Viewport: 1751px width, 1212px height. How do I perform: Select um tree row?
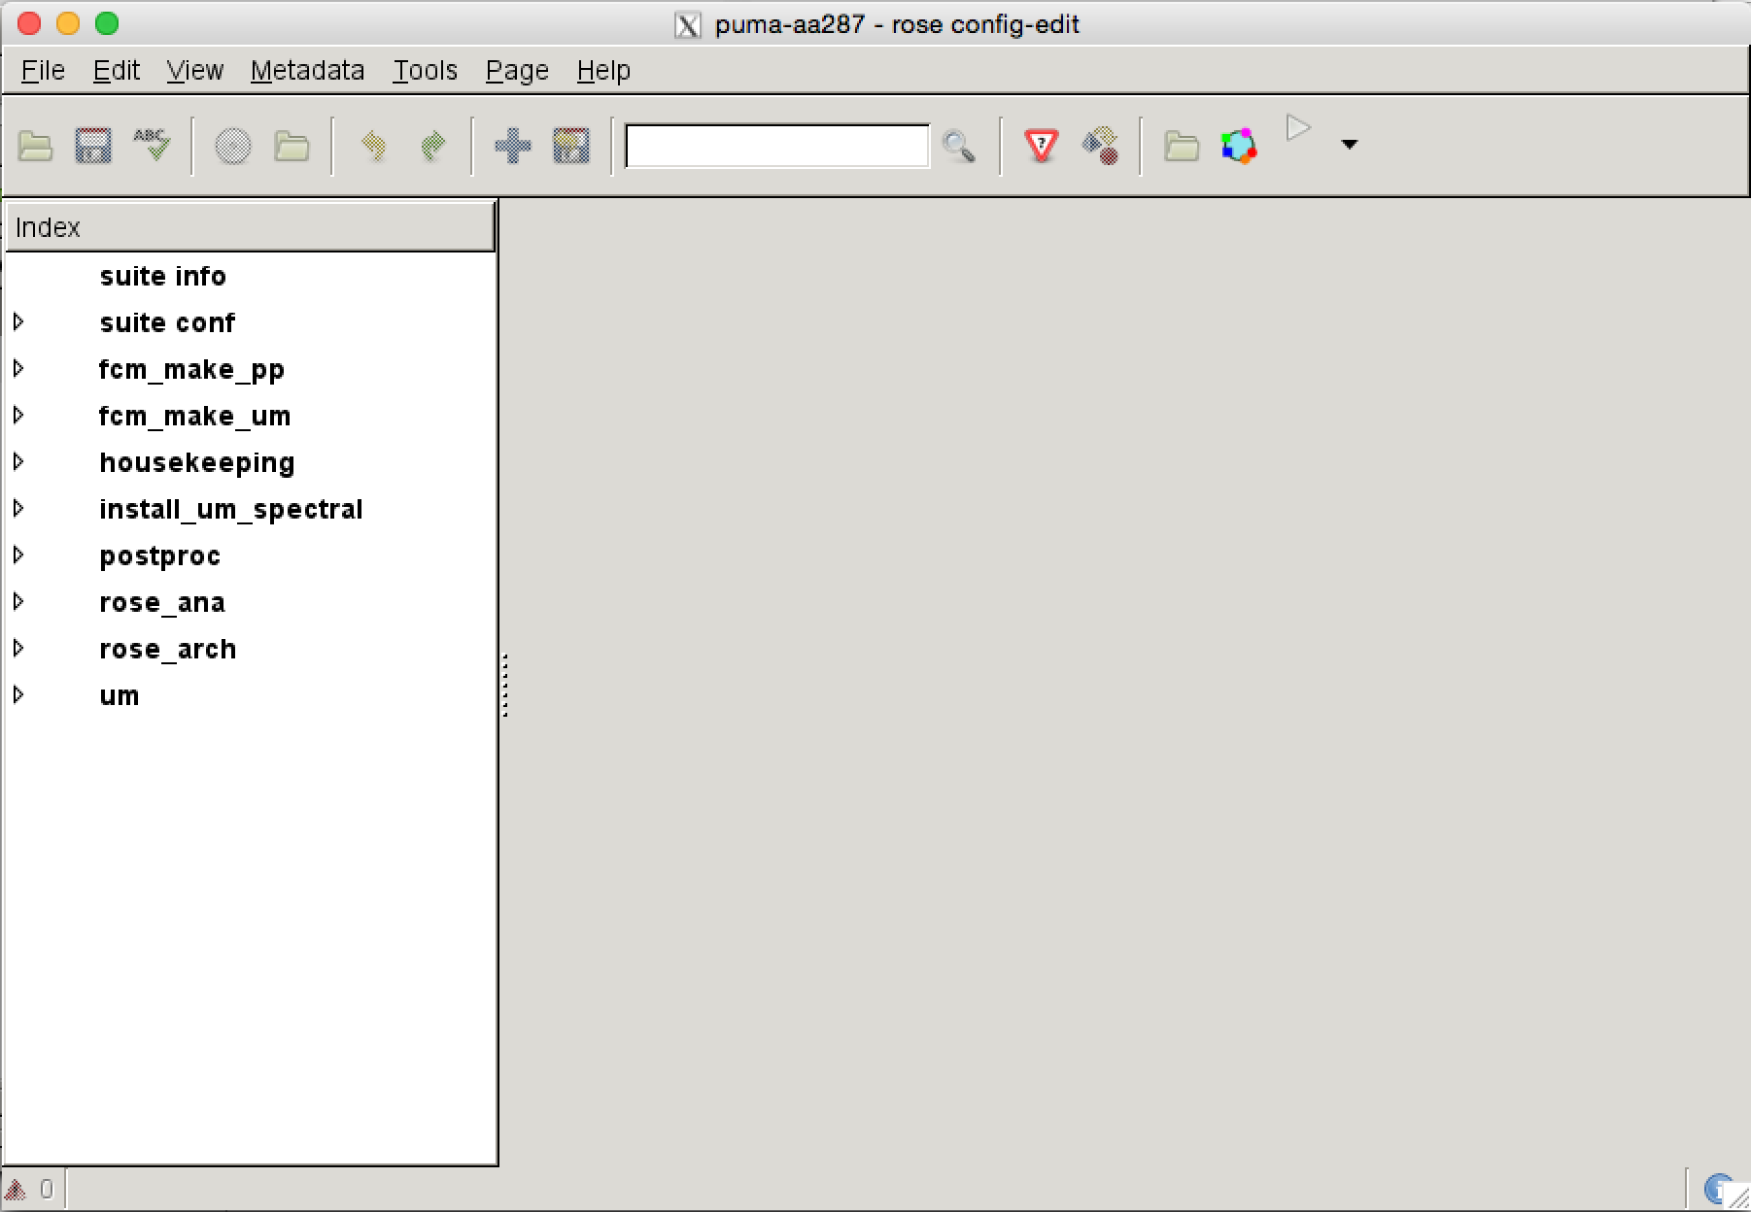pos(251,695)
